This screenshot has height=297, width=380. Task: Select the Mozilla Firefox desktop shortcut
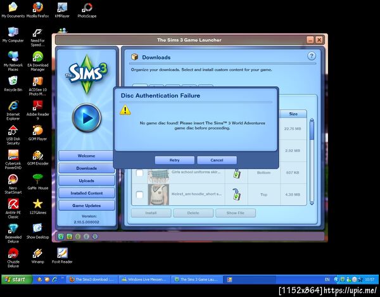coord(37,9)
